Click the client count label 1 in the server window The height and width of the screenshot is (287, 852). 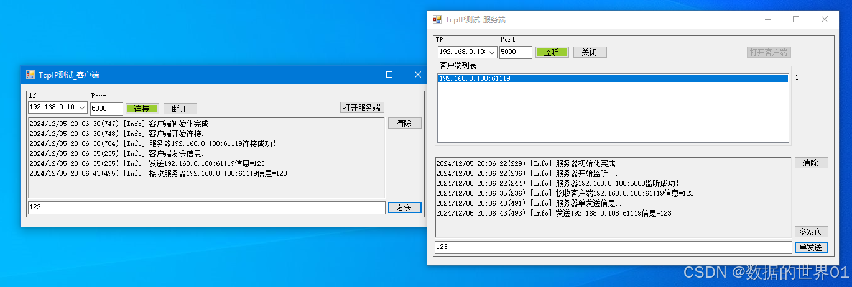(797, 78)
